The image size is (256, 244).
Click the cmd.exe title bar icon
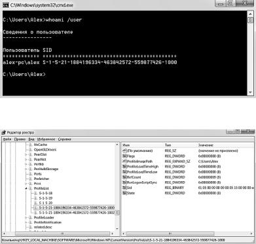click(x=6, y=5)
